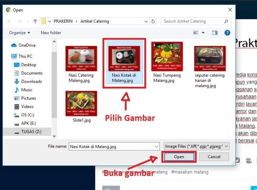Expand the File name dropdown arrow

[156, 146]
